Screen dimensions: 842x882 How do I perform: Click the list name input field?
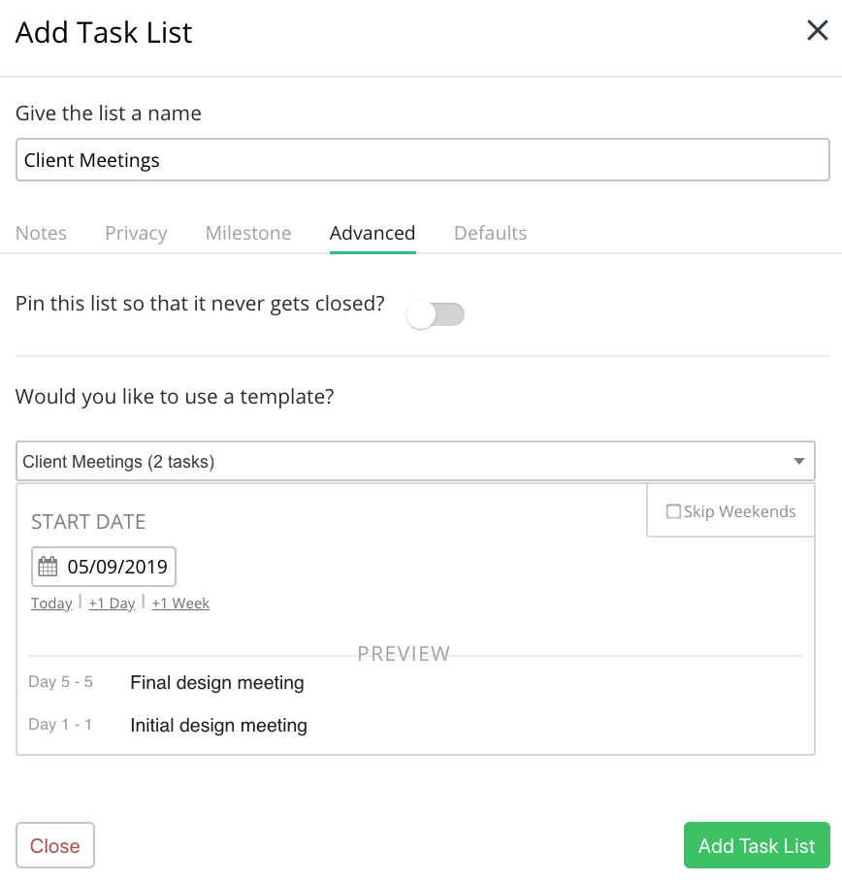pos(422,160)
